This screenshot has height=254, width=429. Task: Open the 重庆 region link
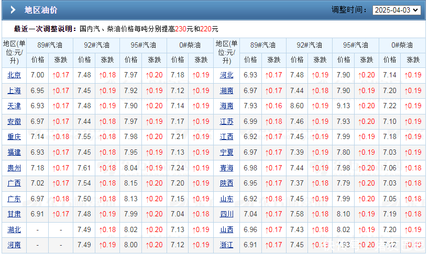14,137
